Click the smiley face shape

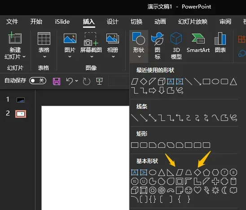coord(189,190)
